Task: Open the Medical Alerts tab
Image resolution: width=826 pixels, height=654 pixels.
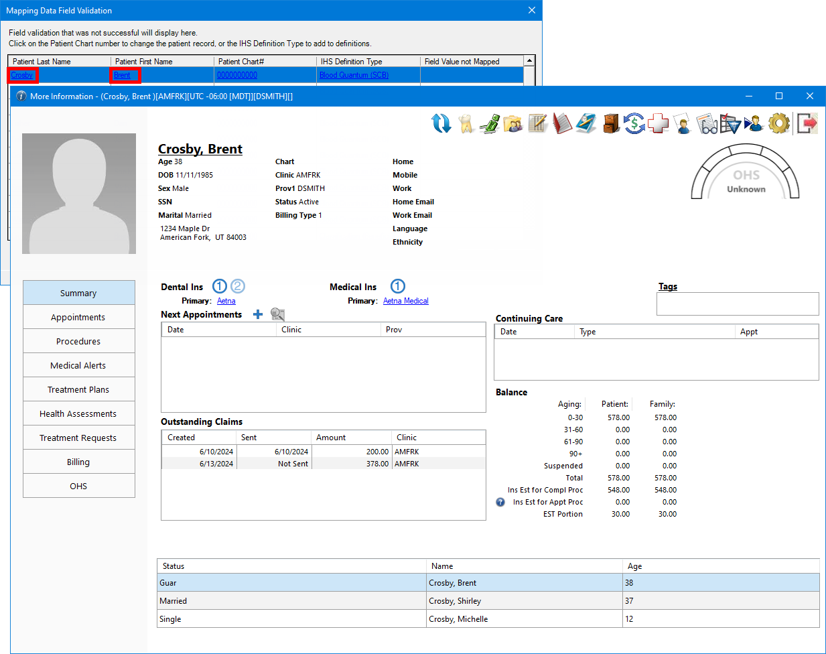Action: pos(78,365)
